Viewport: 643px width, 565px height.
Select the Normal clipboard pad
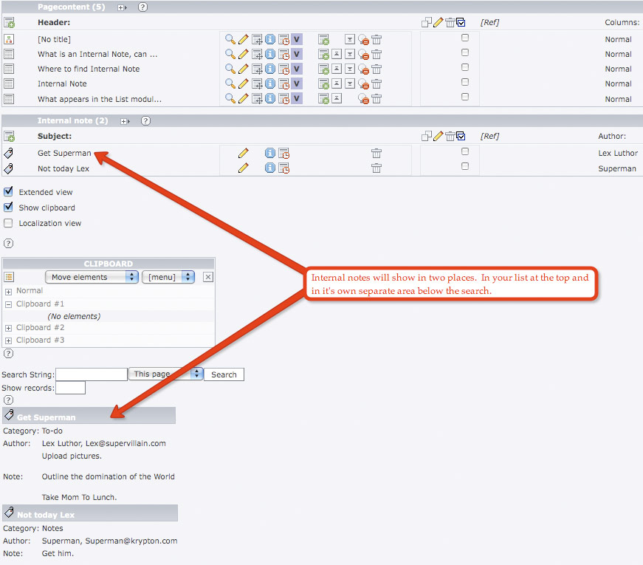[30, 291]
